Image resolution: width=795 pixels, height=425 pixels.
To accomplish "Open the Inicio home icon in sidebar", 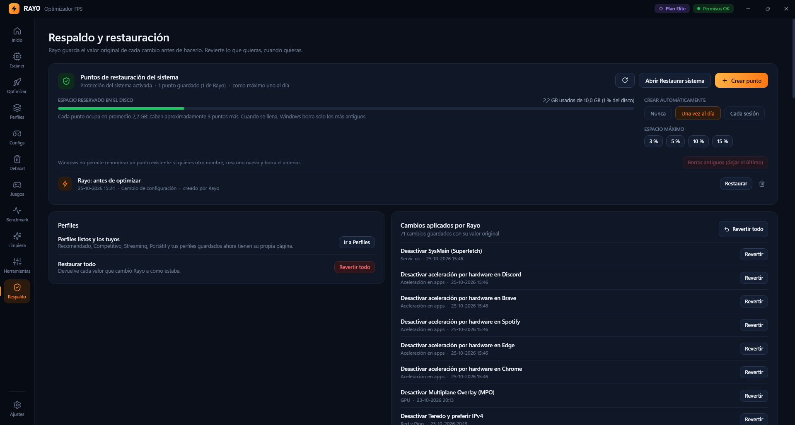I will pos(17,31).
